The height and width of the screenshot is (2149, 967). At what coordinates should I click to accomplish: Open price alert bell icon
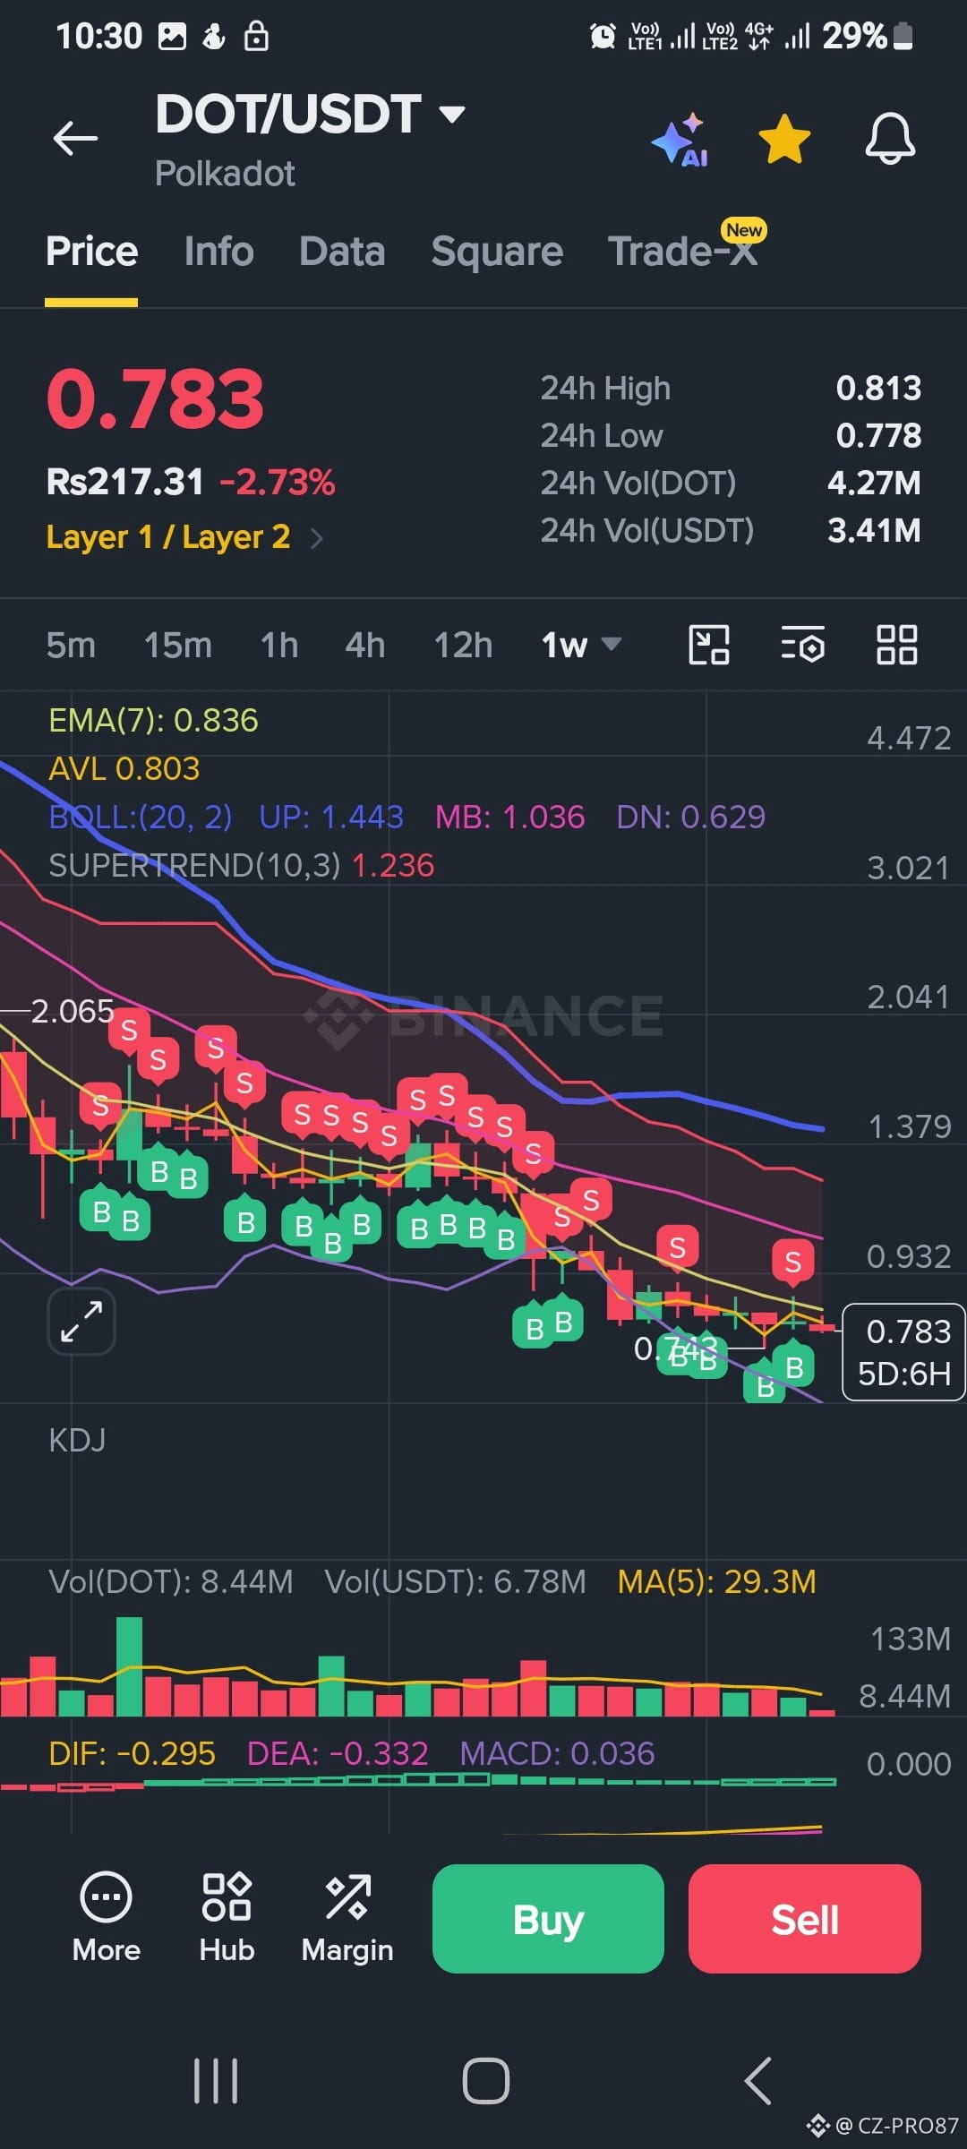click(x=890, y=139)
